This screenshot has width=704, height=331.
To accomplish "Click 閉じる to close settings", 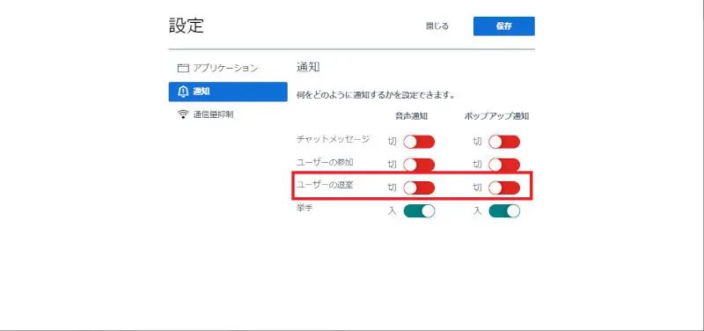I will [436, 26].
